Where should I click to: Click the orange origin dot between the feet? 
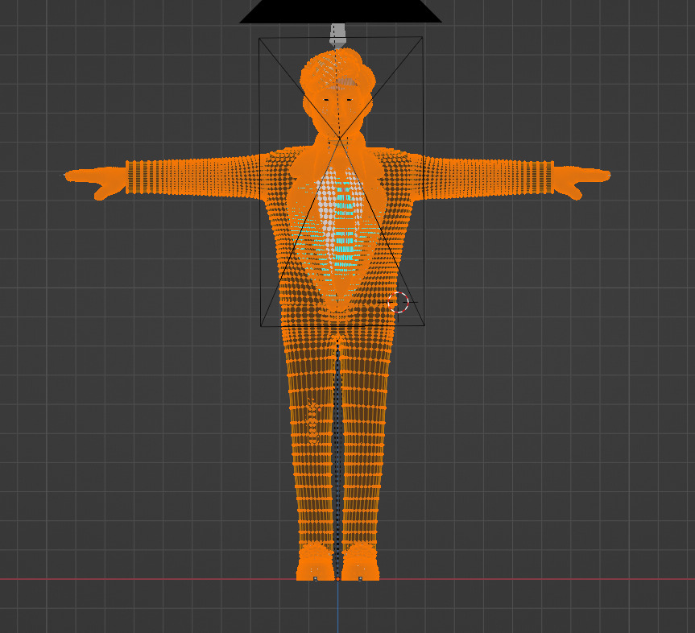point(337,579)
